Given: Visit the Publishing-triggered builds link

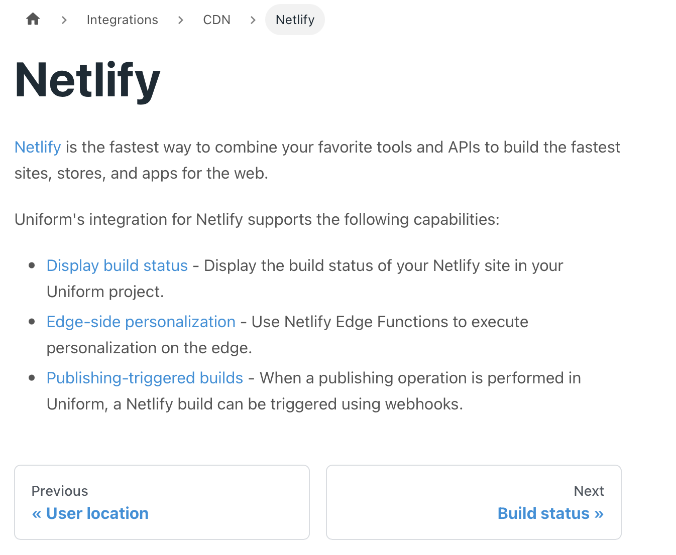Looking at the screenshot, I should [145, 378].
